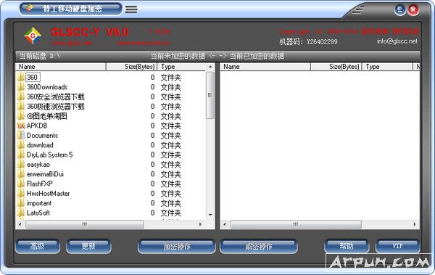
Task: Click right pane horizontal scroll right arrow
Action: [x=415, y=224]
